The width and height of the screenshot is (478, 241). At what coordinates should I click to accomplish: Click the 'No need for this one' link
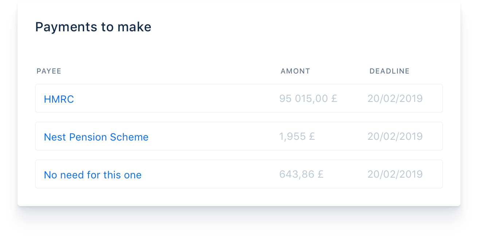(x=93, y=175)
